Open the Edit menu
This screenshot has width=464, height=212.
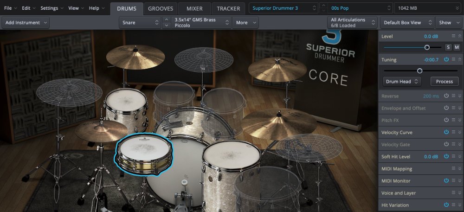click(x=28, y=8)
